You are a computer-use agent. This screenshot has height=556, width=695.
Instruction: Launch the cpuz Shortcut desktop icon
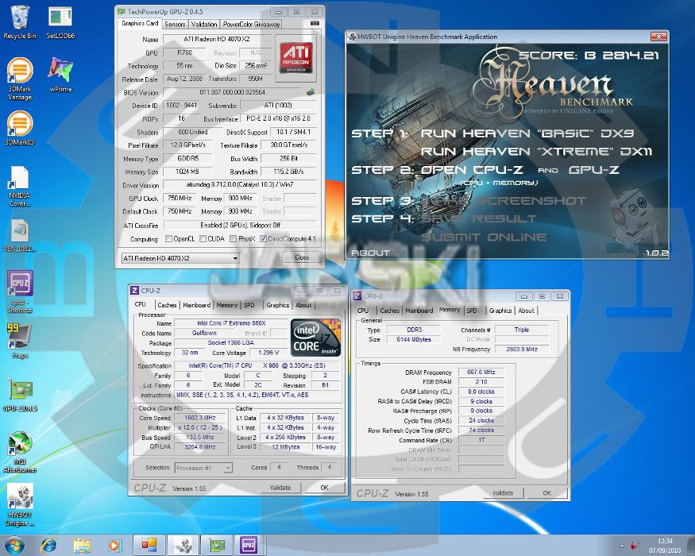pyautogui.click(x=20, y=292)
